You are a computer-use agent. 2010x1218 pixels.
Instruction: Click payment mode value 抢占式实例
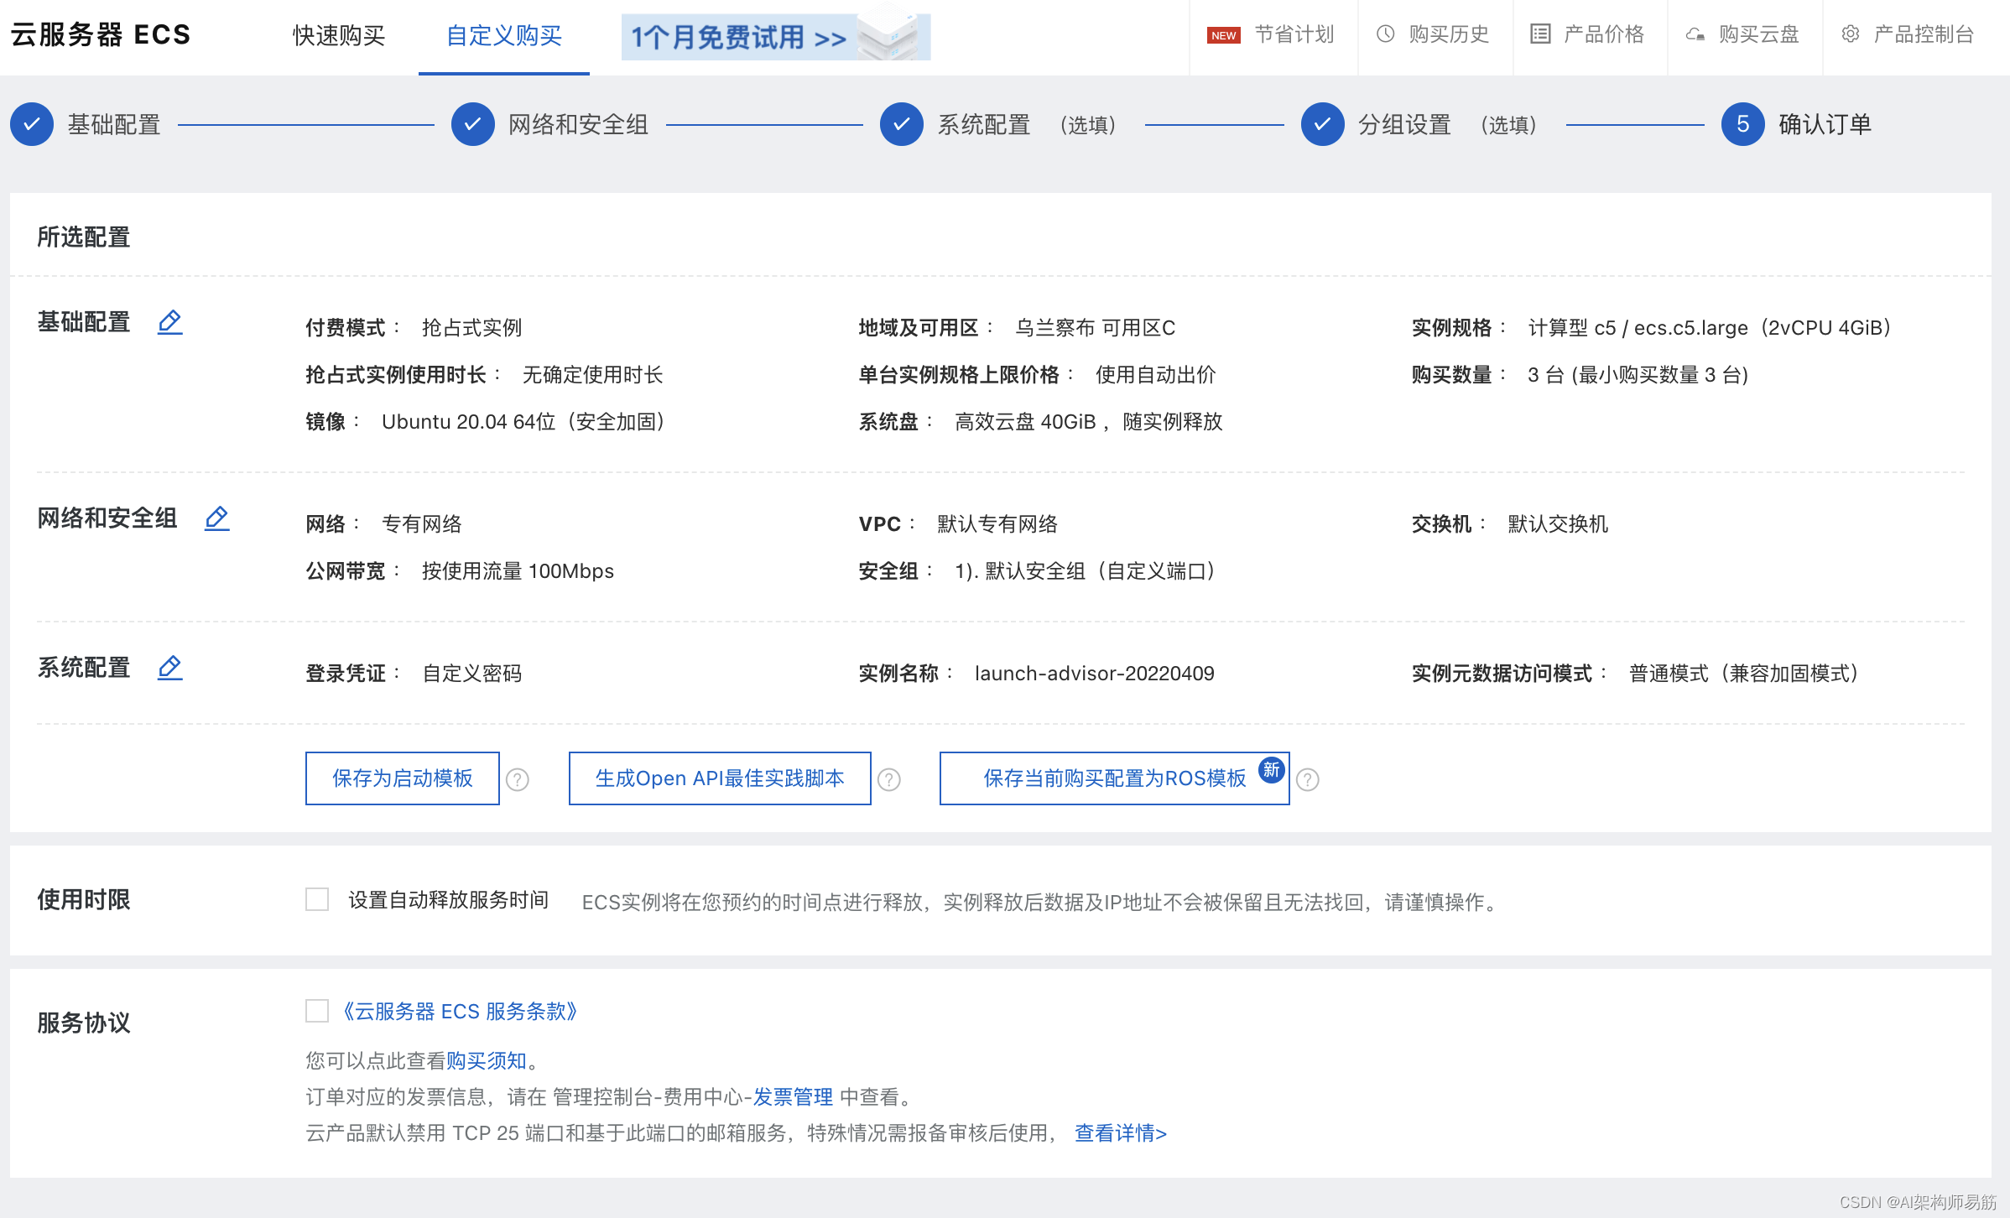(472, 327)
